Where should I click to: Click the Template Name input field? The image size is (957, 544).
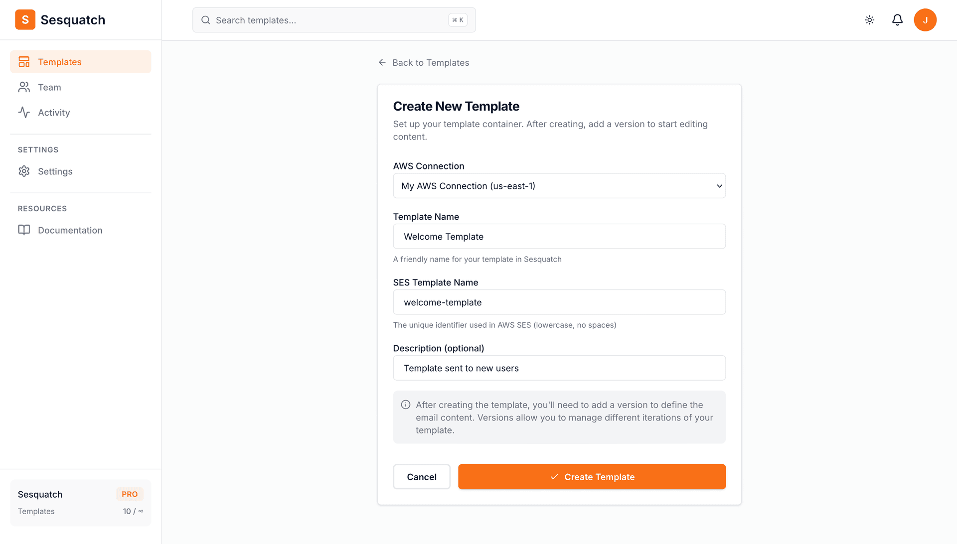point(559,236)
